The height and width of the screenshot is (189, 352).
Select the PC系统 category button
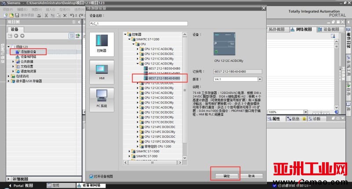(x=102, y=100)
